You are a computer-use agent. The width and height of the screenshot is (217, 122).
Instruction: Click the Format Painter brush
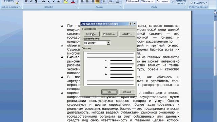pyautogui.click(x=17, y=2)
